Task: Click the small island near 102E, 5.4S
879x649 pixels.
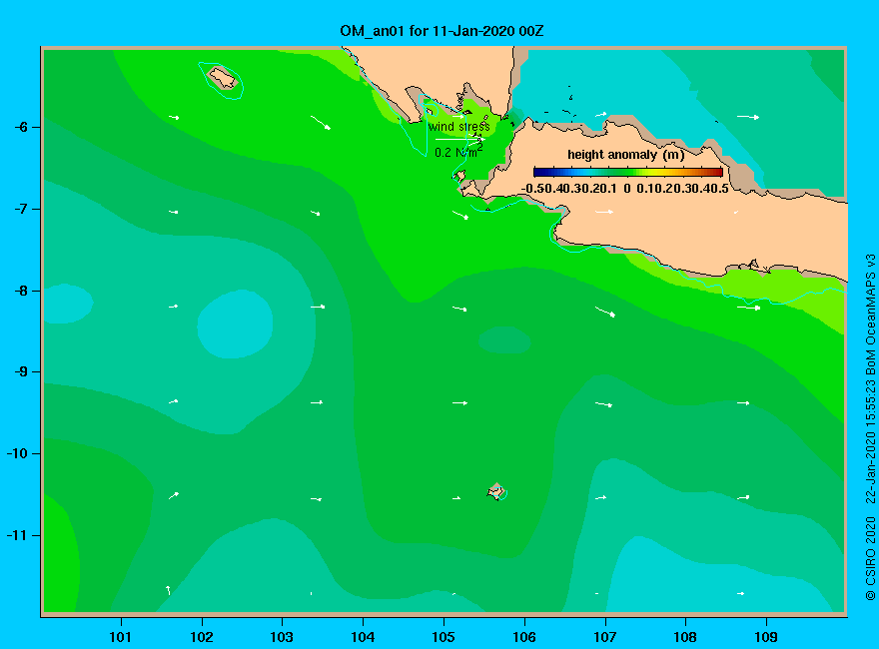Action: tap(222, 78)
